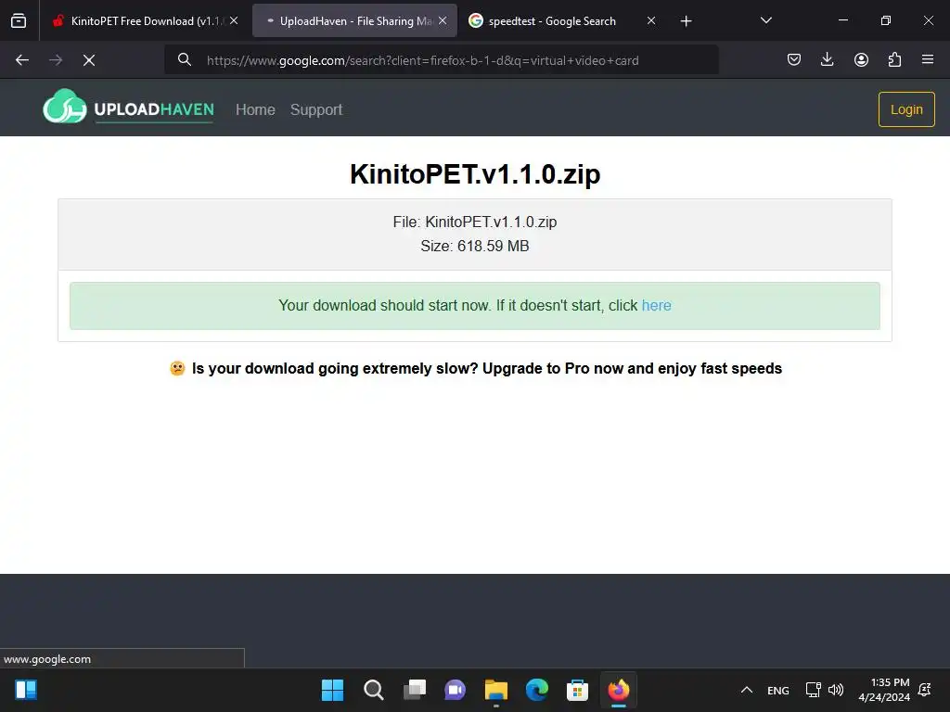
Task: Close the speedtest Google Search tab
Action: coord(651,20)
